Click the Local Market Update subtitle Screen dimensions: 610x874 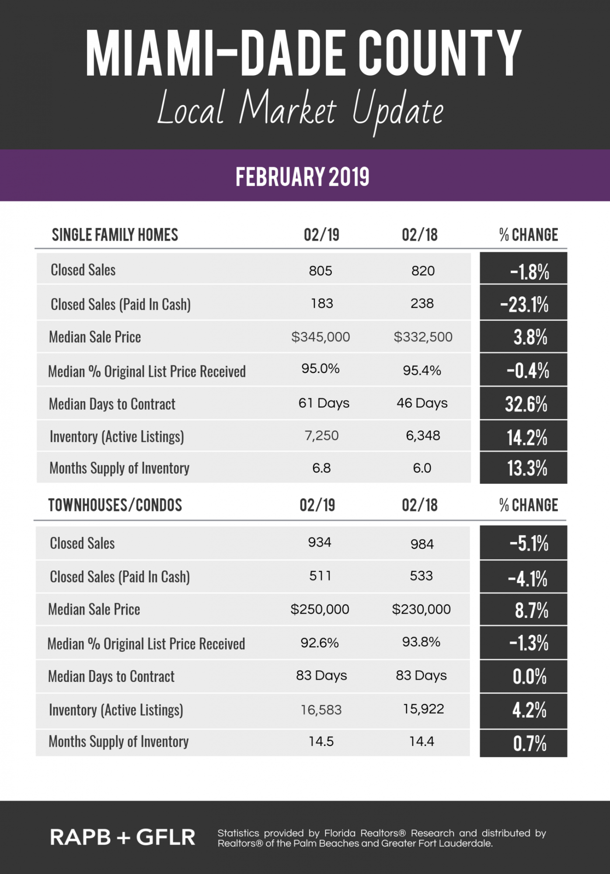point(300,111)
